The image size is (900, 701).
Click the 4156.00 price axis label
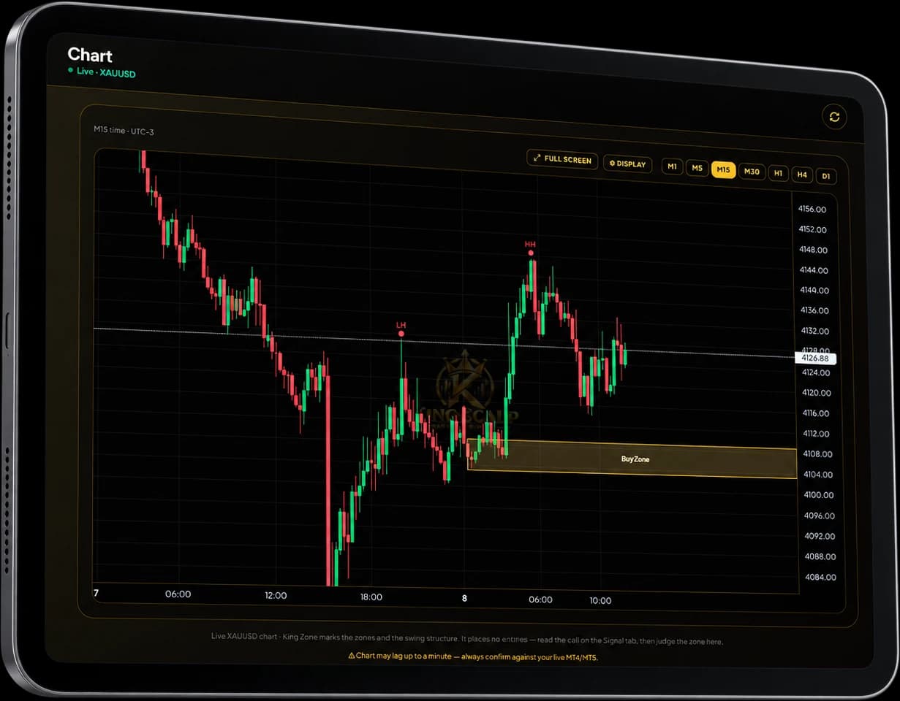[x=812, y=209]
